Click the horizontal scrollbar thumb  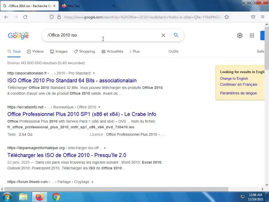[x=116, y=189]
